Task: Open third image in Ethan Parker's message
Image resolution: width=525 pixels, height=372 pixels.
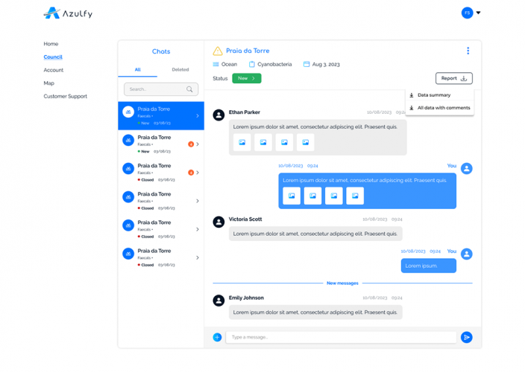Action: coord(284,143)
